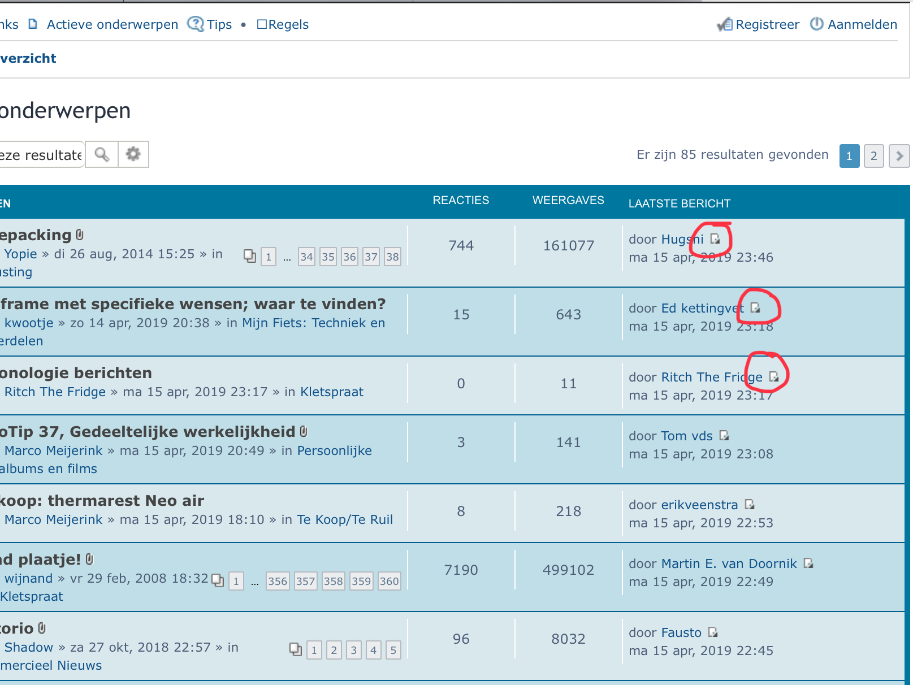Open latest post icon next to Tom vds

[724, 436]
